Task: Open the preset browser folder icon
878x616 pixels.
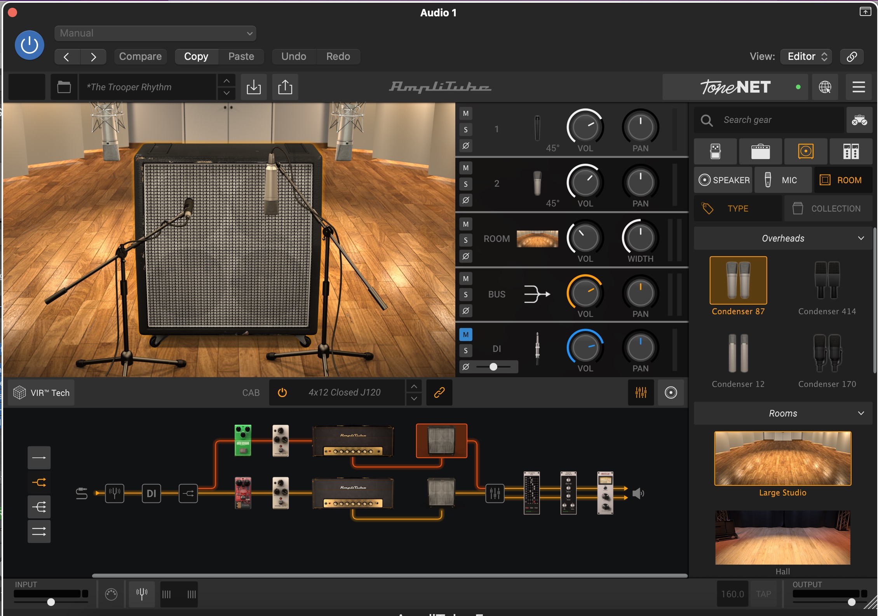Action: [x=64, y=87]
